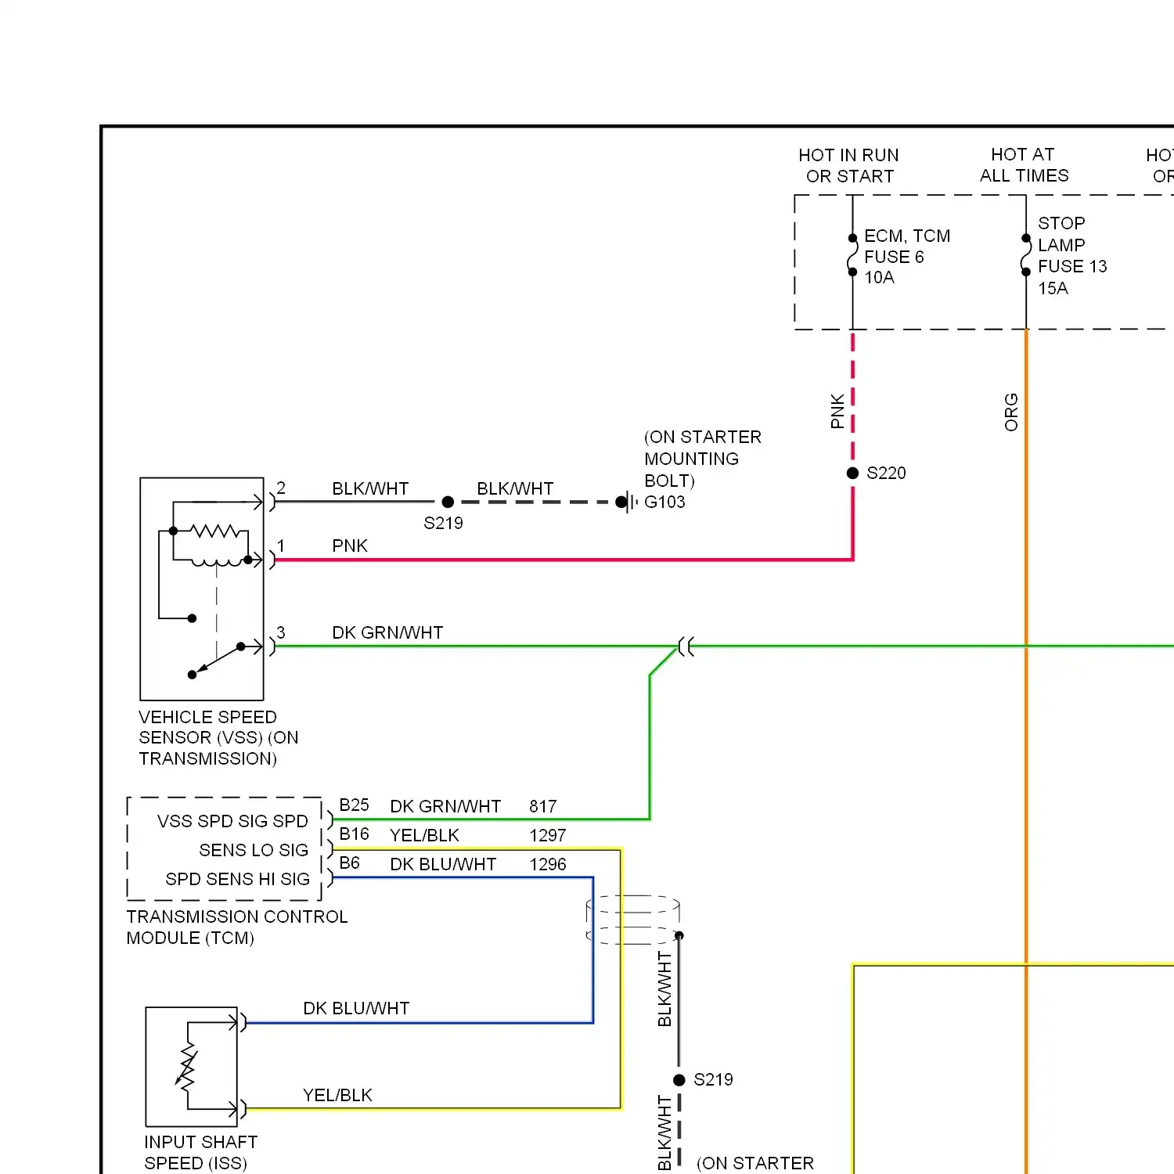Select the S219 splice dot before G103
The height and width of the screenshot is (1174, 1174).
448,502
